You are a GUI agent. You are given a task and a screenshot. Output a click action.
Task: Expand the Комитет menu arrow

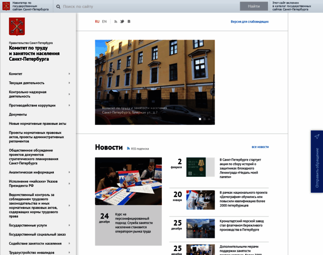(x=69, y=74)
